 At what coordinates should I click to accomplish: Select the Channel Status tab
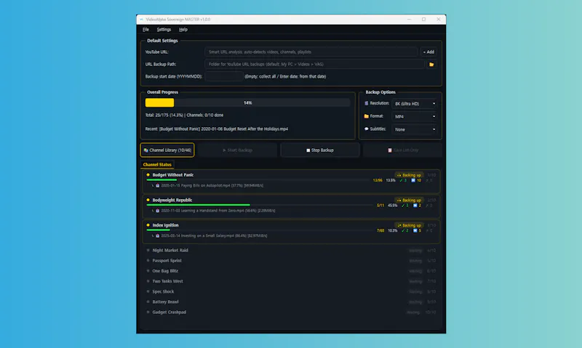pos(157,164)
